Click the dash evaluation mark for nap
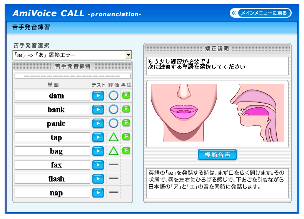This screenshot has width=304, height=219. click(114, 192)
